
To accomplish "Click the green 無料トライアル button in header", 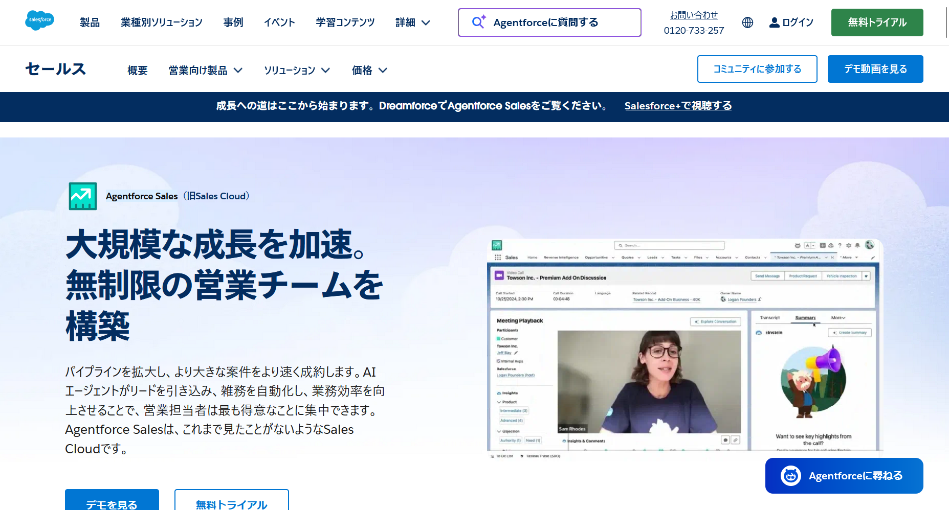I will 877,22.
